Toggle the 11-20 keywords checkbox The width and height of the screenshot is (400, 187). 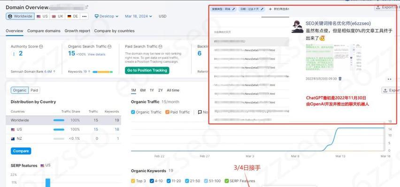169,181
